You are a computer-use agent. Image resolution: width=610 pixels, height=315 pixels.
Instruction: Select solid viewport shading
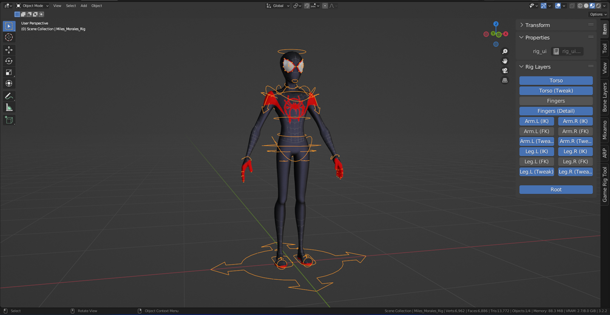[x=586, y=6]
